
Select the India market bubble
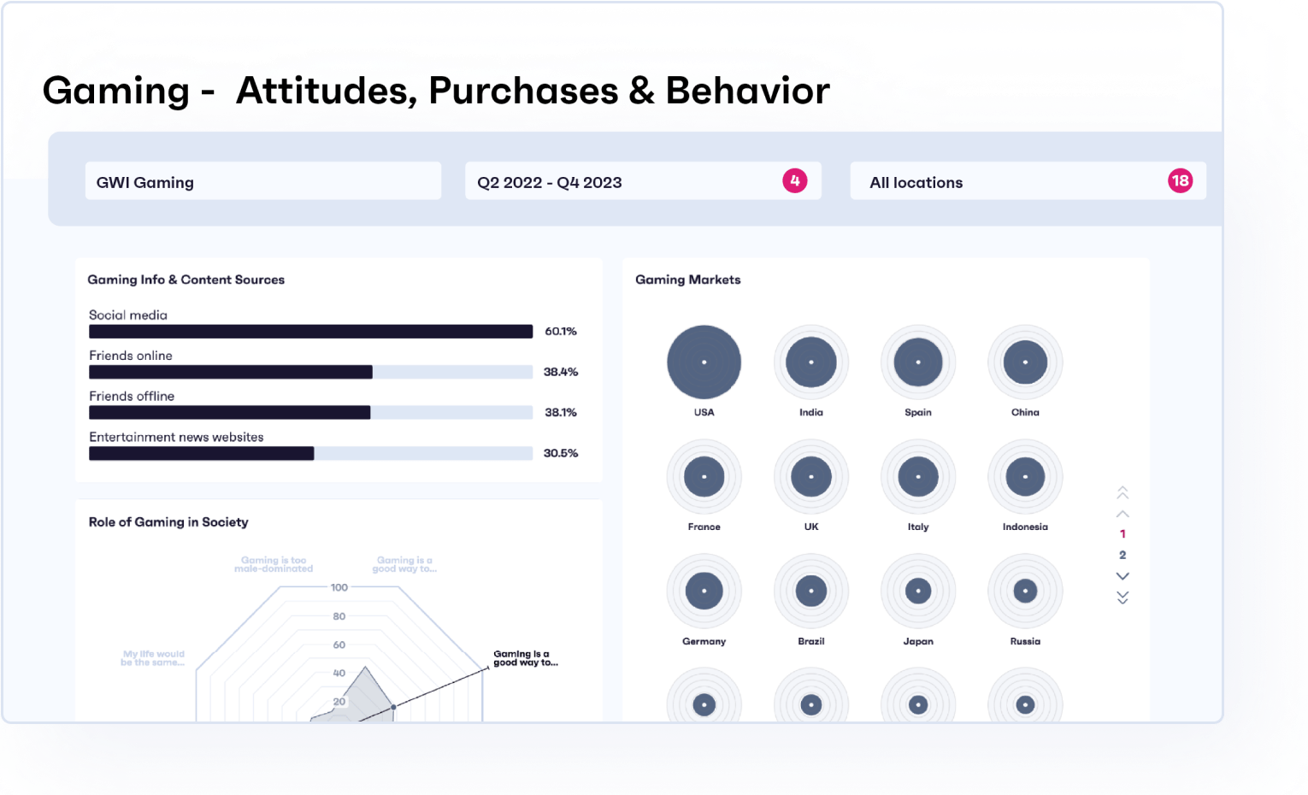tap(810, 362)
